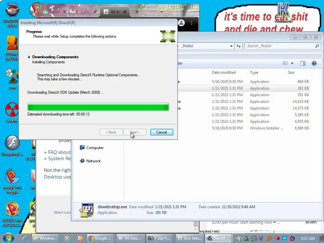Image resolution: width=324 pixels, height=243 pixels.
Task: Select the file row sized 4,955 KB
Action: point(244,121)
